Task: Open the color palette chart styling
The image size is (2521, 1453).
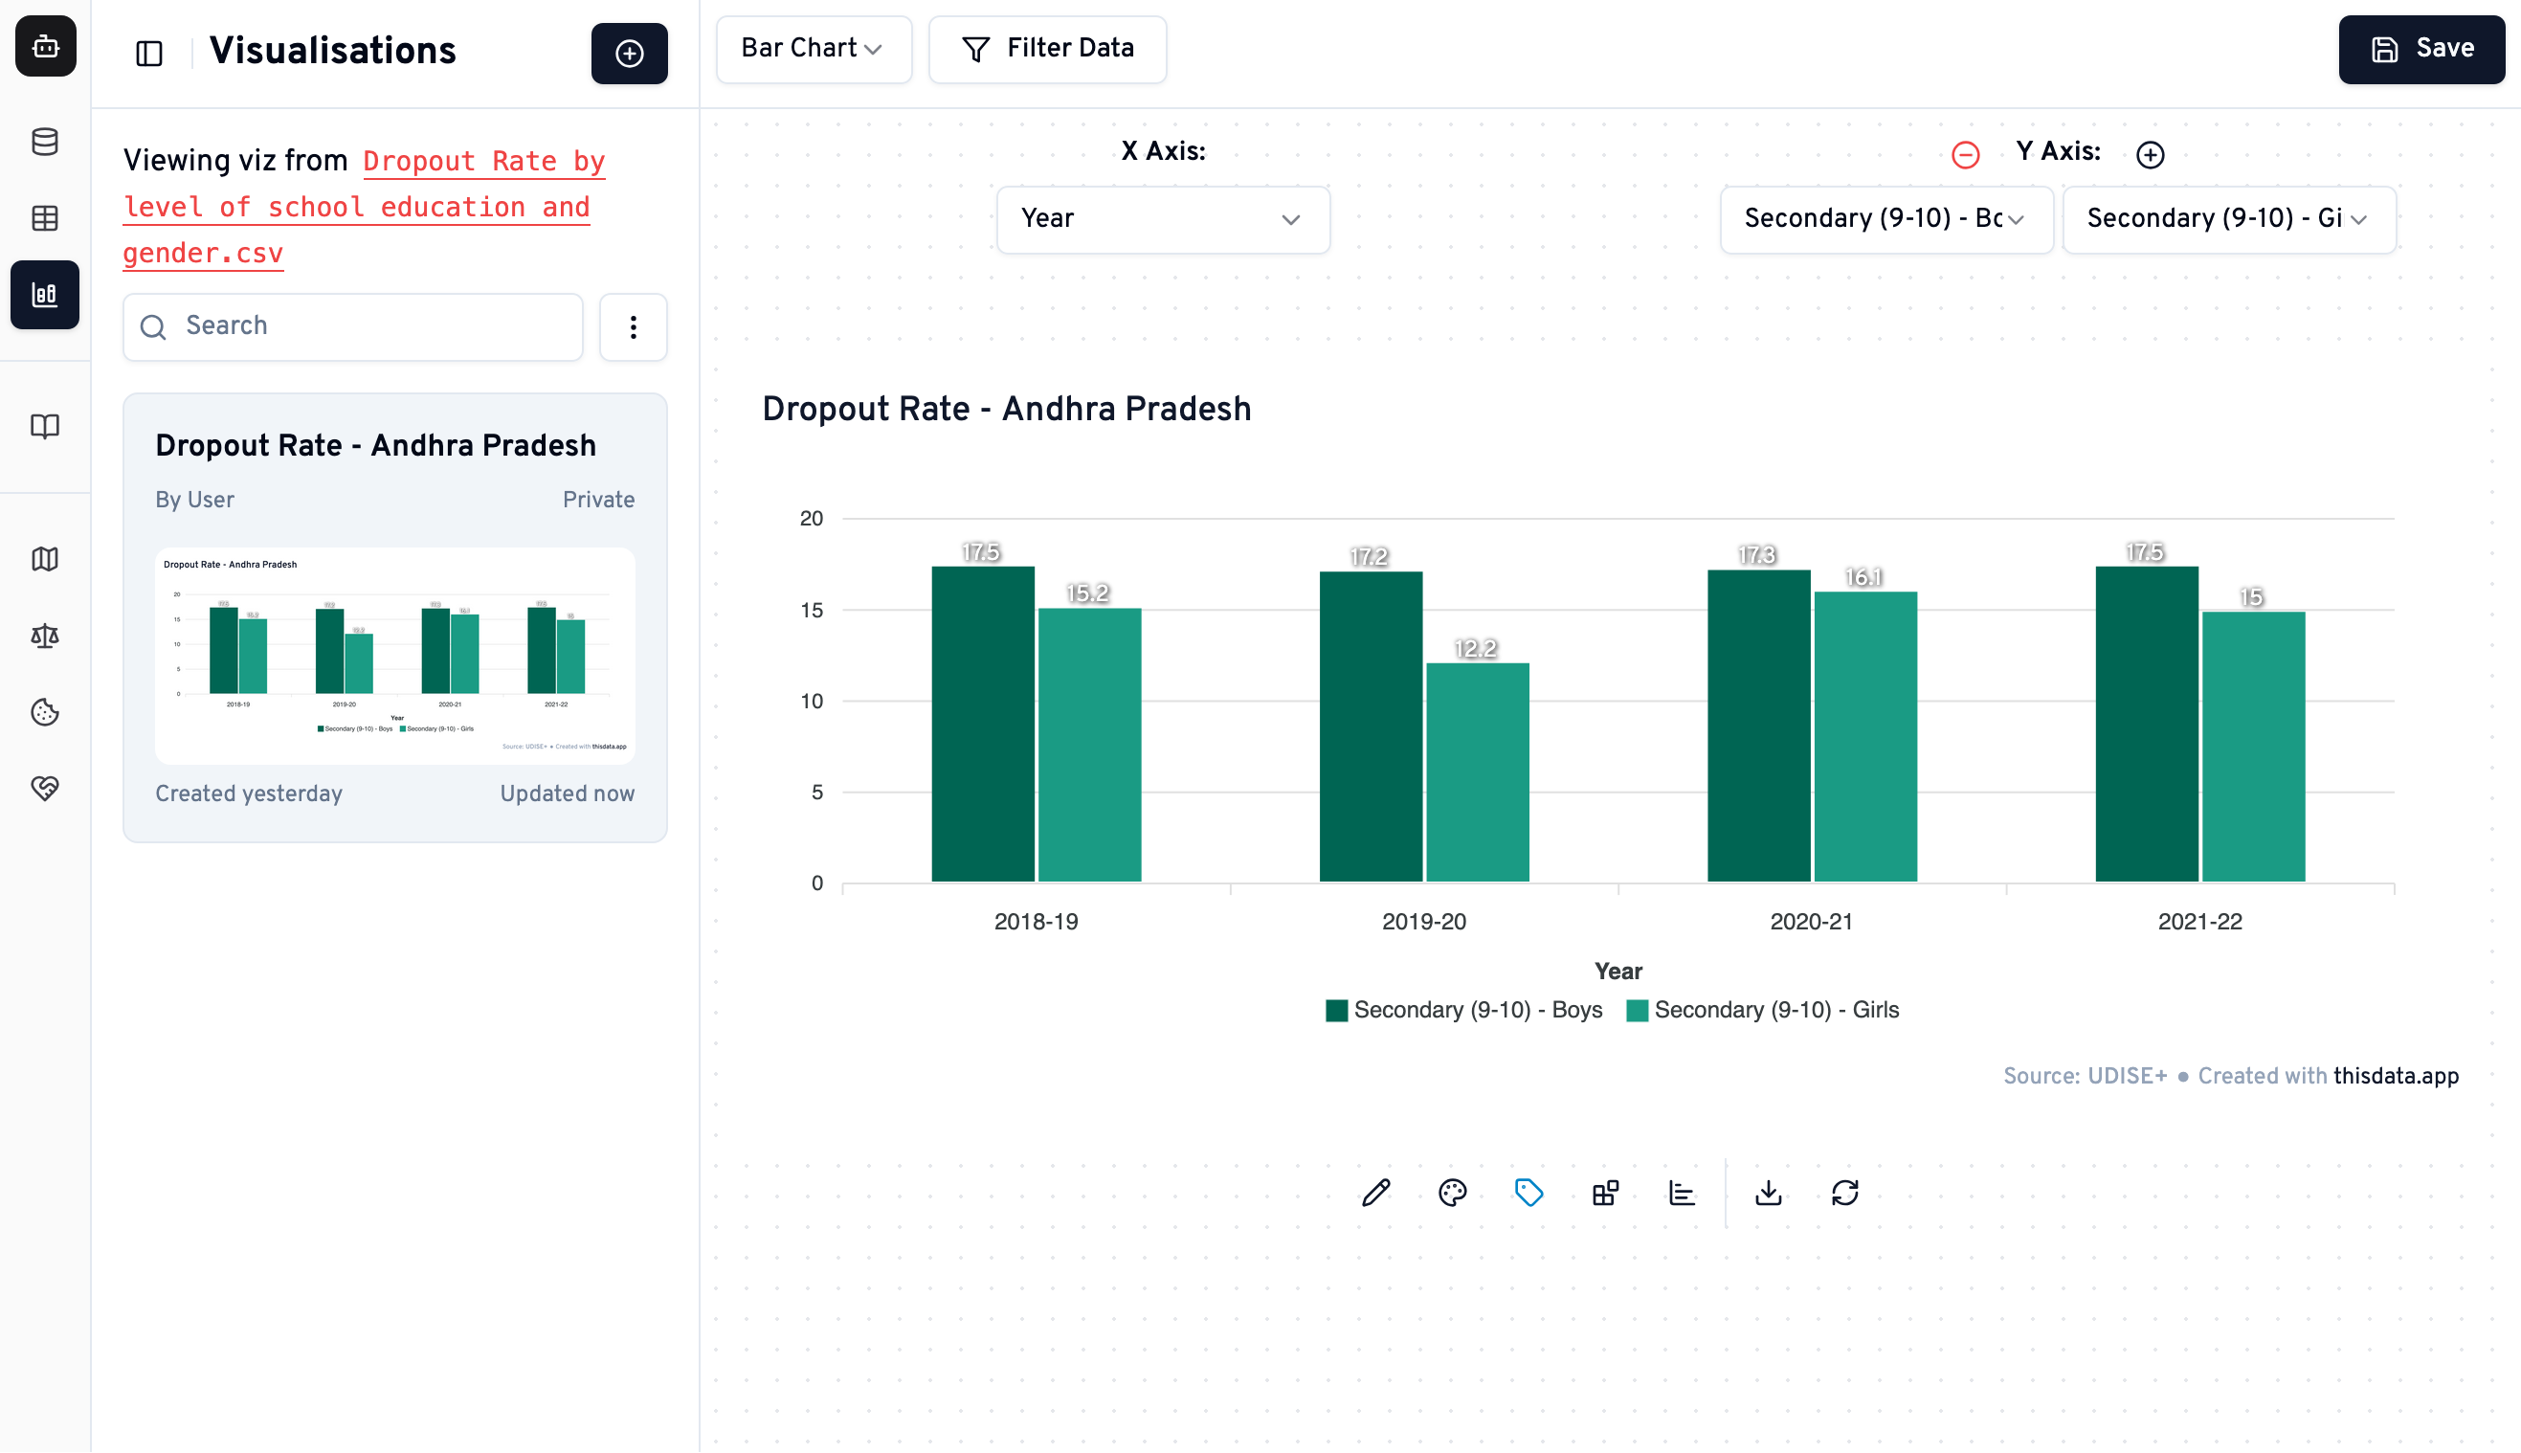Action: (x=1452, y=1192)
